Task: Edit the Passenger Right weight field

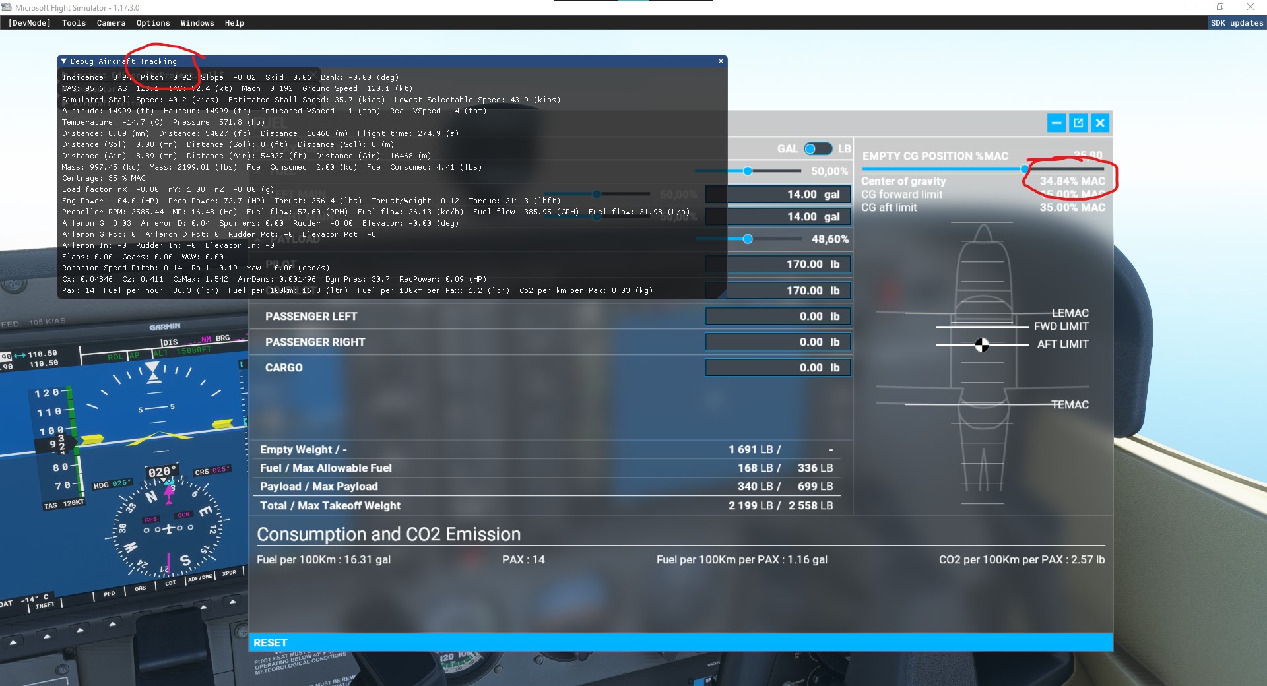Action: 778,342
